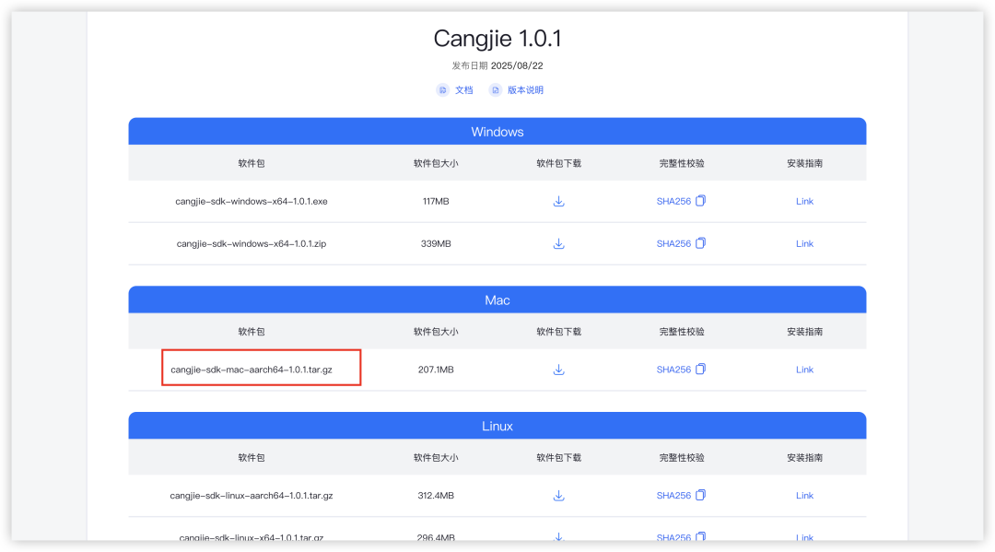Image resolution: width=995 pixels, height=552 pixels.
Task: Download cangjie-sdk-linux-aarch64-1.0.1.tar.gz
Action: (x=558, y=495)
